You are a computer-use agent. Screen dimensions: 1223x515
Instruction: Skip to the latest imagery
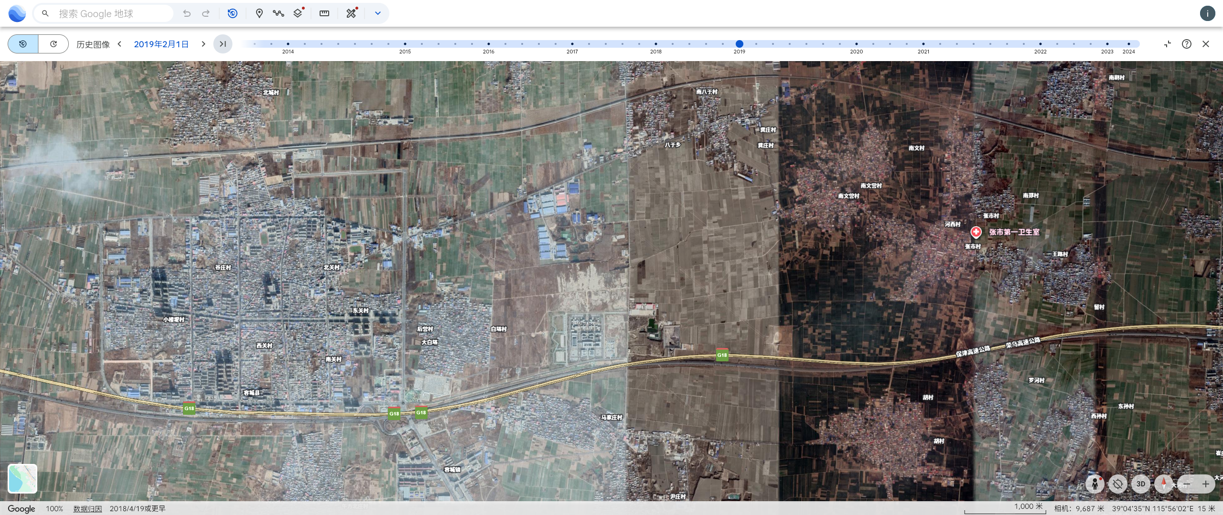223,44
